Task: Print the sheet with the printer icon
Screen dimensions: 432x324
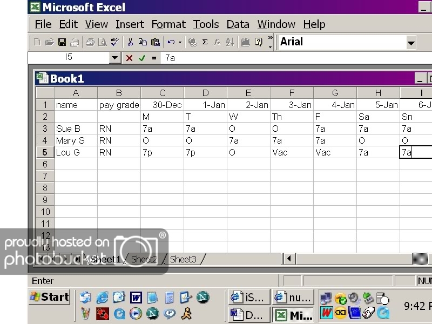Action: pyautogui.click(x=90, y=42)
